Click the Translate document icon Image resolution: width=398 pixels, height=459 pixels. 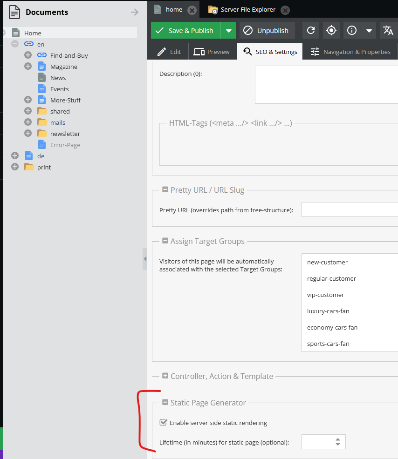click(388, 30)
